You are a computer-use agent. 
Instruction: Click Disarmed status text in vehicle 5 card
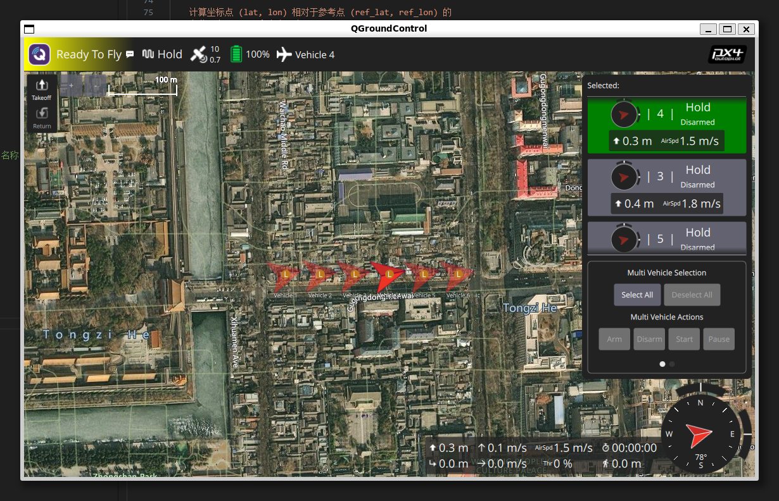(x=697, y=247)
